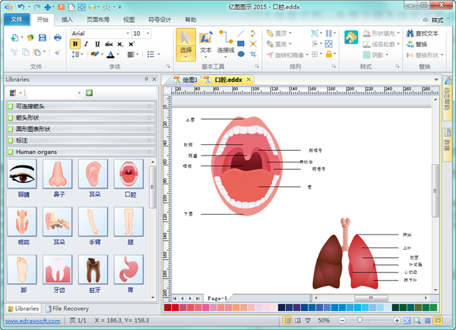Click the 鼻子 nose shape icon
The image size is (456, 330).
tap(57, 174)
